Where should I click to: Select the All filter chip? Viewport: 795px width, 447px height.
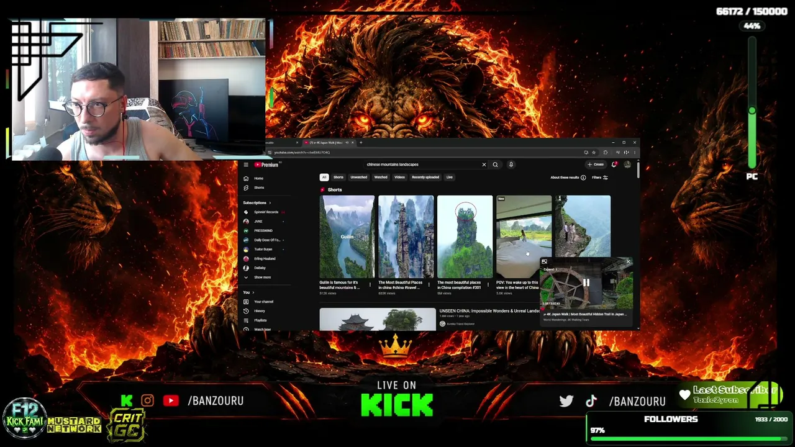(324, 178)
